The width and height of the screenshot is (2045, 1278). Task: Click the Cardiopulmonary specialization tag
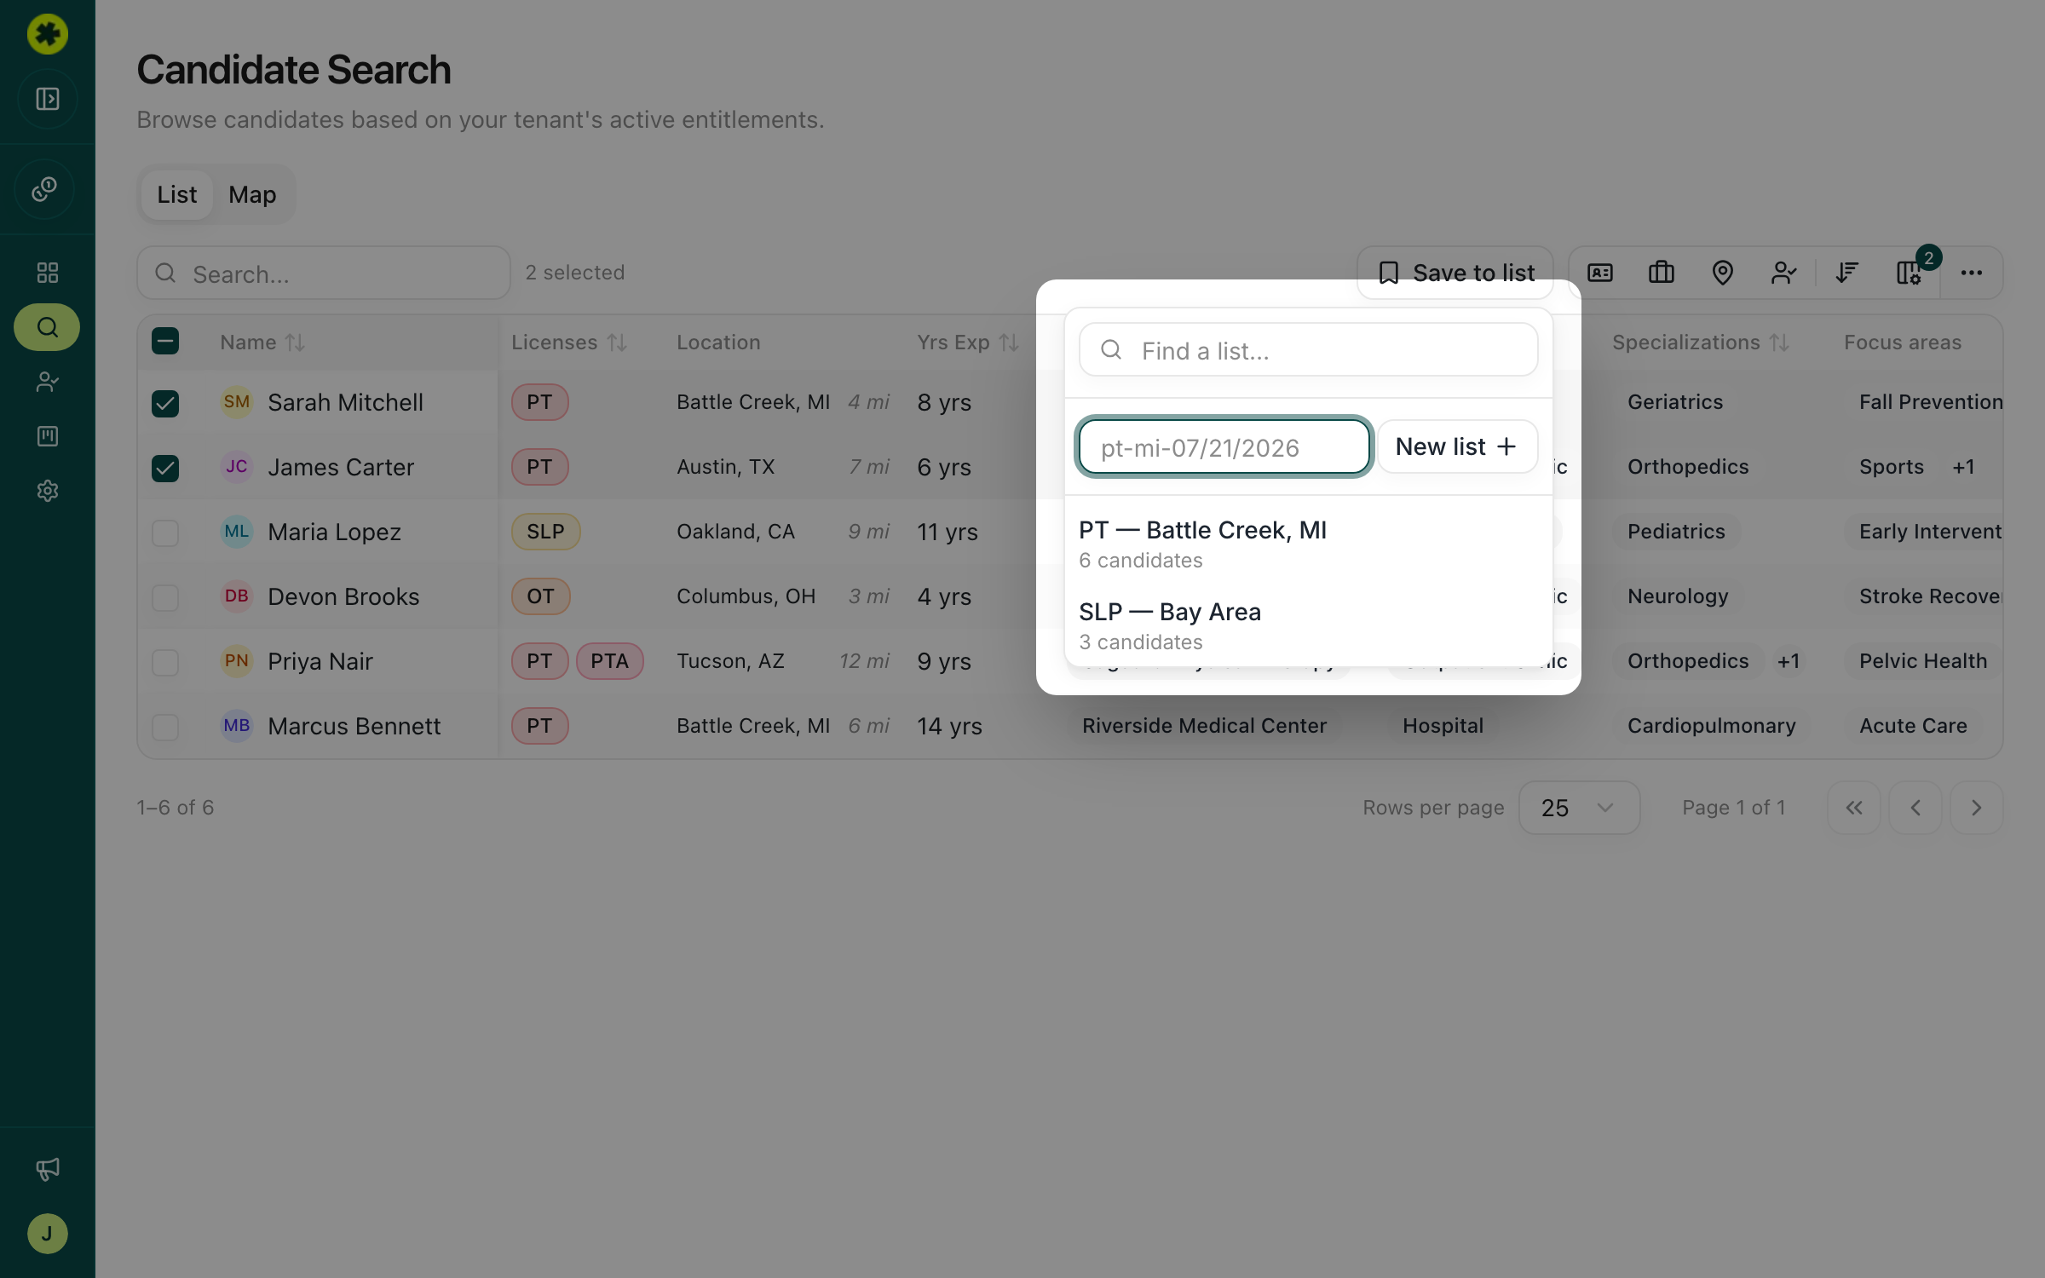coord(1711,726)
